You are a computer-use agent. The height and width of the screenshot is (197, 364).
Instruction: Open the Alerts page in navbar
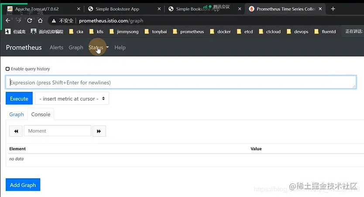point(56,47)
